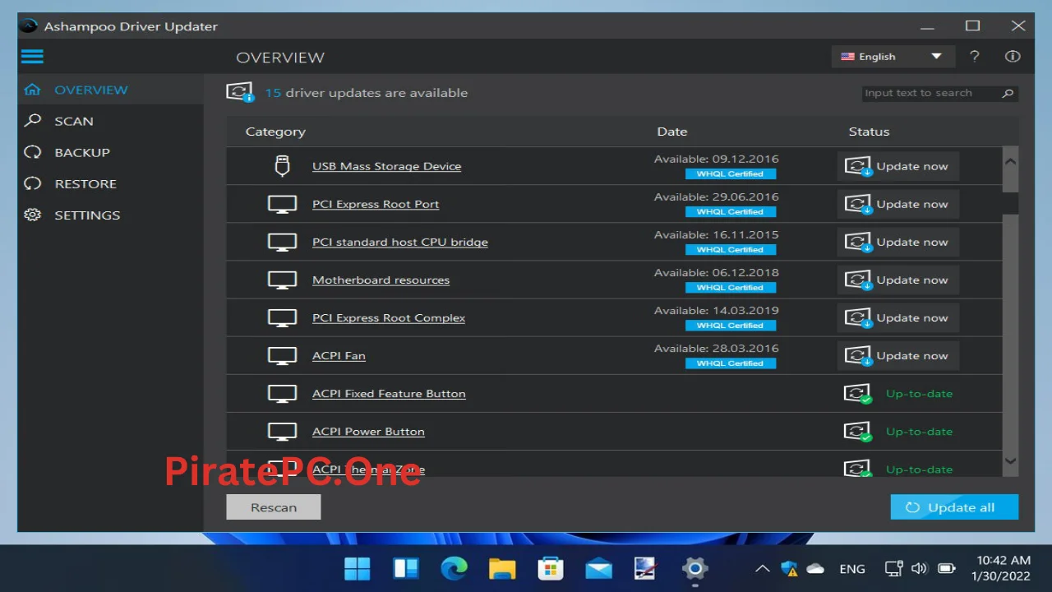The width and height of the screenshot is (1052, 592).
Task: Open PCI Express Root Complex link
Action: point(389,317)
